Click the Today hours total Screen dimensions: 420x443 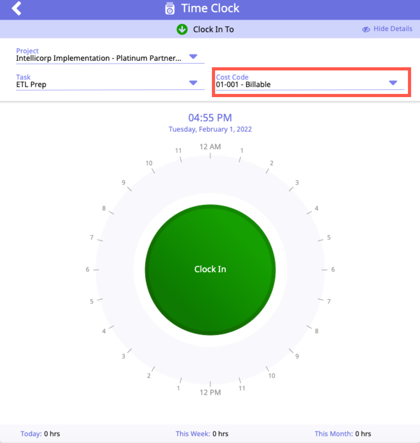pos(40,434)
